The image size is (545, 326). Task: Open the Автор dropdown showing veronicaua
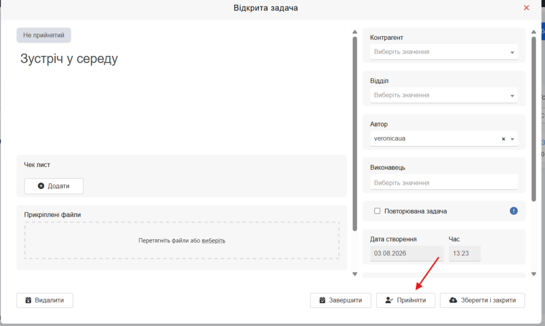(x=444, y=138)
